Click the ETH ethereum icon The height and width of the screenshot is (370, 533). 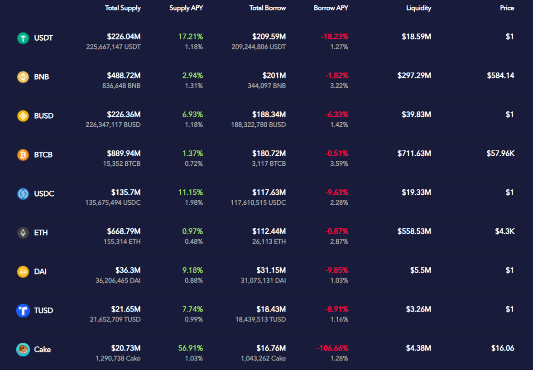[23, 233]
